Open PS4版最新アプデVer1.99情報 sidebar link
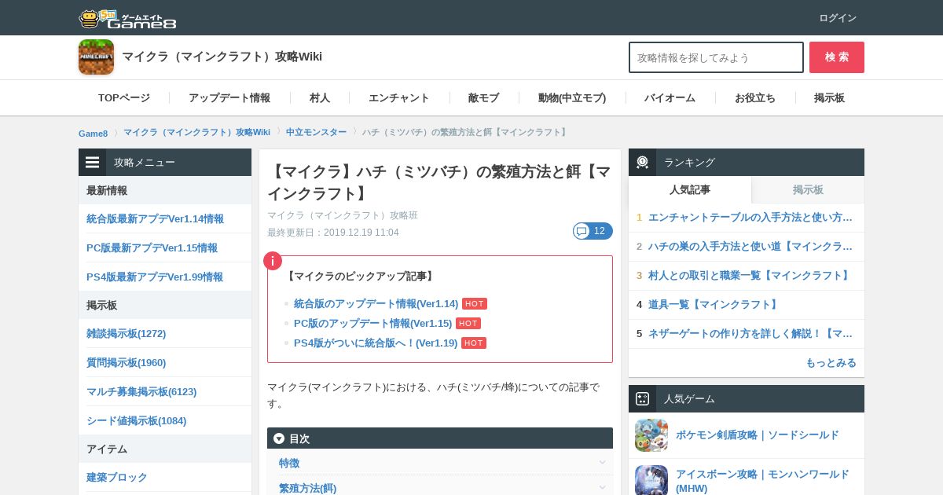Image resolution: width=943 pixels, height=495 pixels. pos(155,277)
